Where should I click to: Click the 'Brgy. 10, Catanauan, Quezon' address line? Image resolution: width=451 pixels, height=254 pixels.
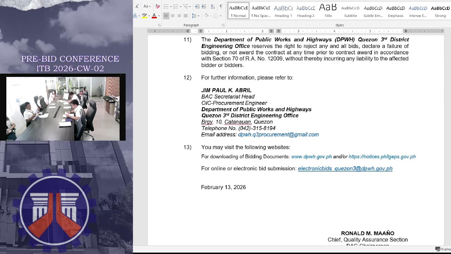(237, 122)
